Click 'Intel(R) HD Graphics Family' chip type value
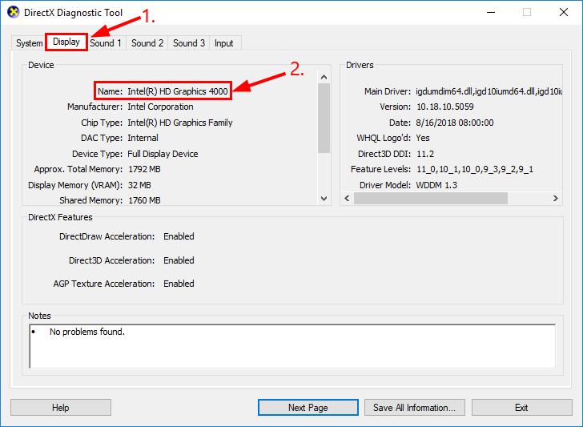The height and width of the screenshot is (427, 583). pyautogui.click(x=180, y=123)
